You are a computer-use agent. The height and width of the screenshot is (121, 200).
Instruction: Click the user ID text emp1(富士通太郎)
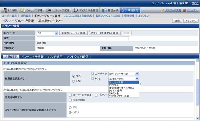[177, 3]
